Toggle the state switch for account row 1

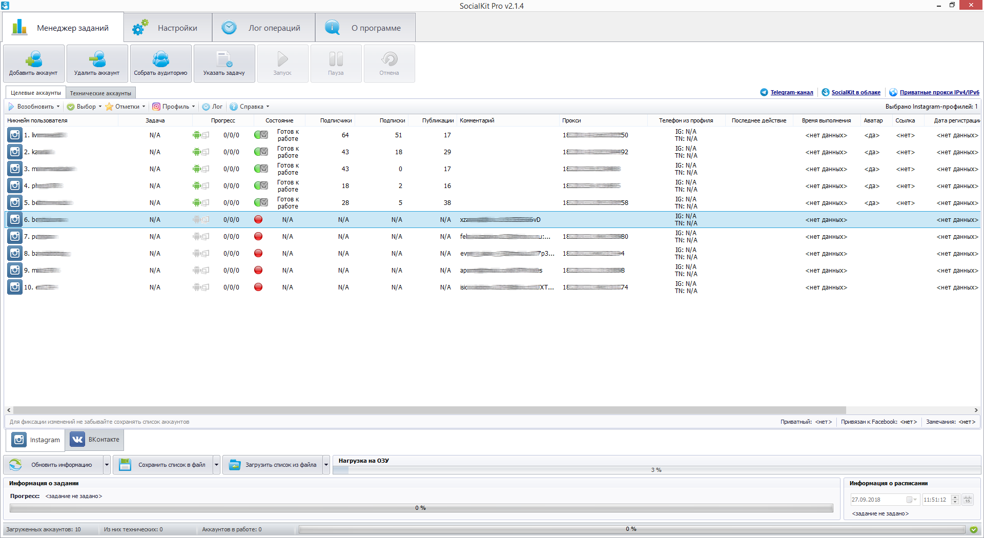[261, 135]
